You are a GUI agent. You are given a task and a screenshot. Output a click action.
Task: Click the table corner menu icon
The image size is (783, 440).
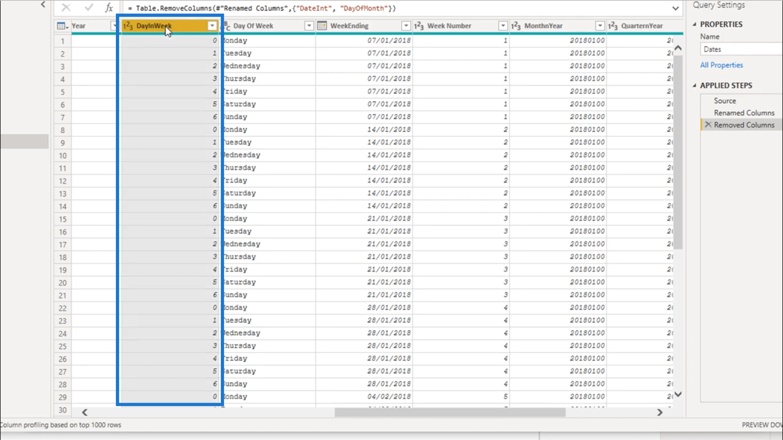point(62,26)
